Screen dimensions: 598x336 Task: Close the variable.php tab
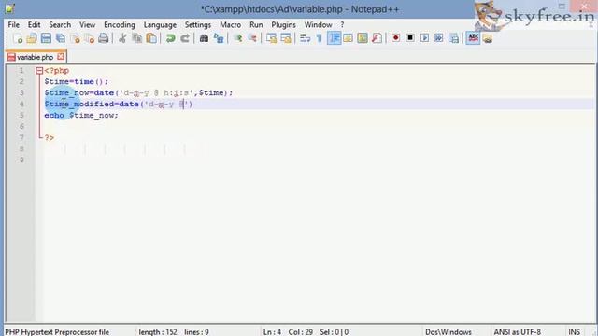(x=61, y=57)
